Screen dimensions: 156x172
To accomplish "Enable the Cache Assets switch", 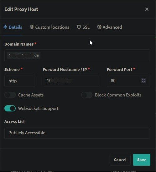I will [x=10, y=95].
